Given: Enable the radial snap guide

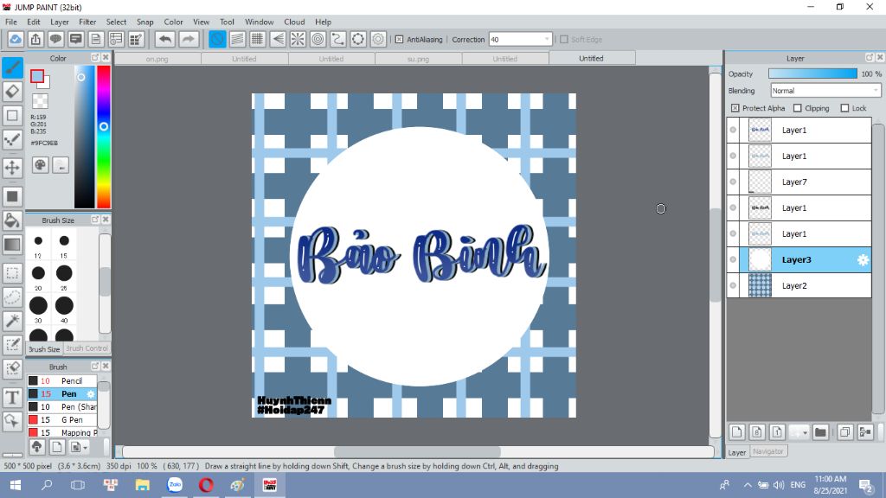Looking at the screenshot, I should click(x=298, y=40).
